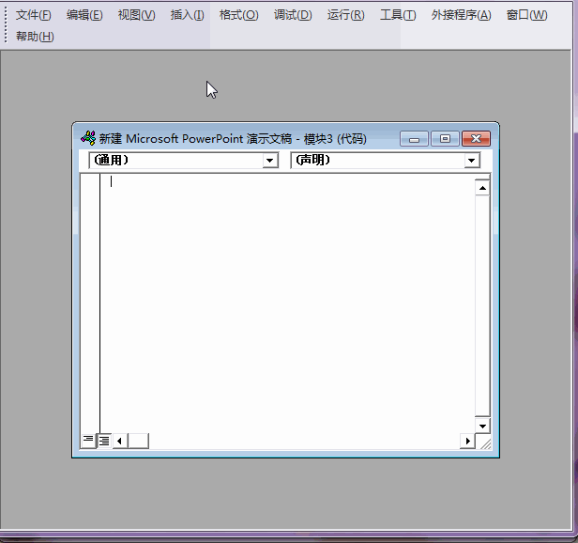This screenshot has height=543, width=578.
Task: Minimize the 模块3 code window
Action: (414, 139)
